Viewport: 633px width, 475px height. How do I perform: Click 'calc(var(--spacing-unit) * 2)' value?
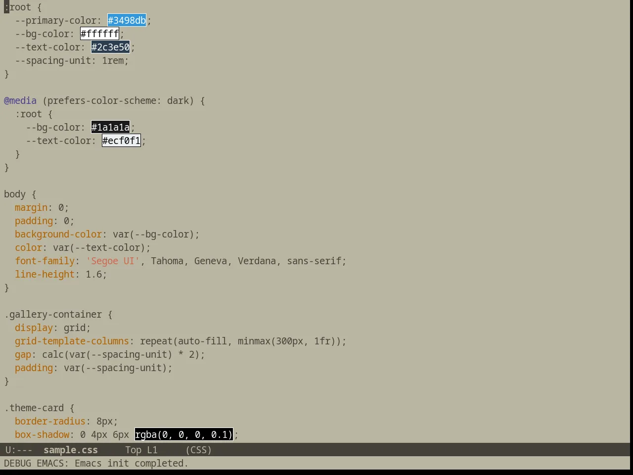click(x=121, y=354)
